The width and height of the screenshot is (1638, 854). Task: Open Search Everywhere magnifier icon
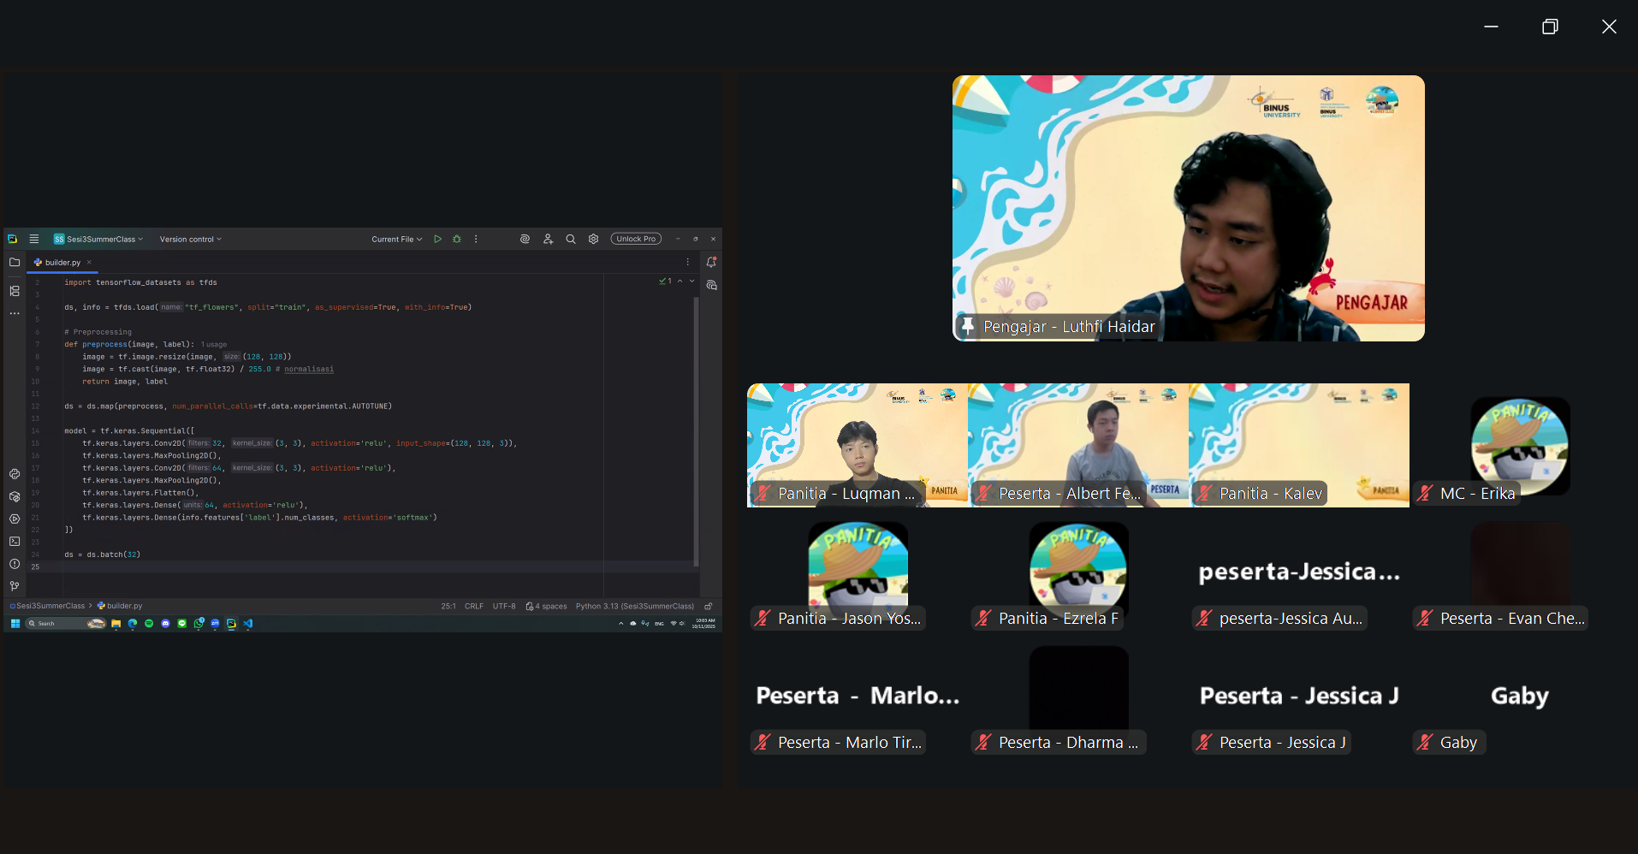coord(571,240)
